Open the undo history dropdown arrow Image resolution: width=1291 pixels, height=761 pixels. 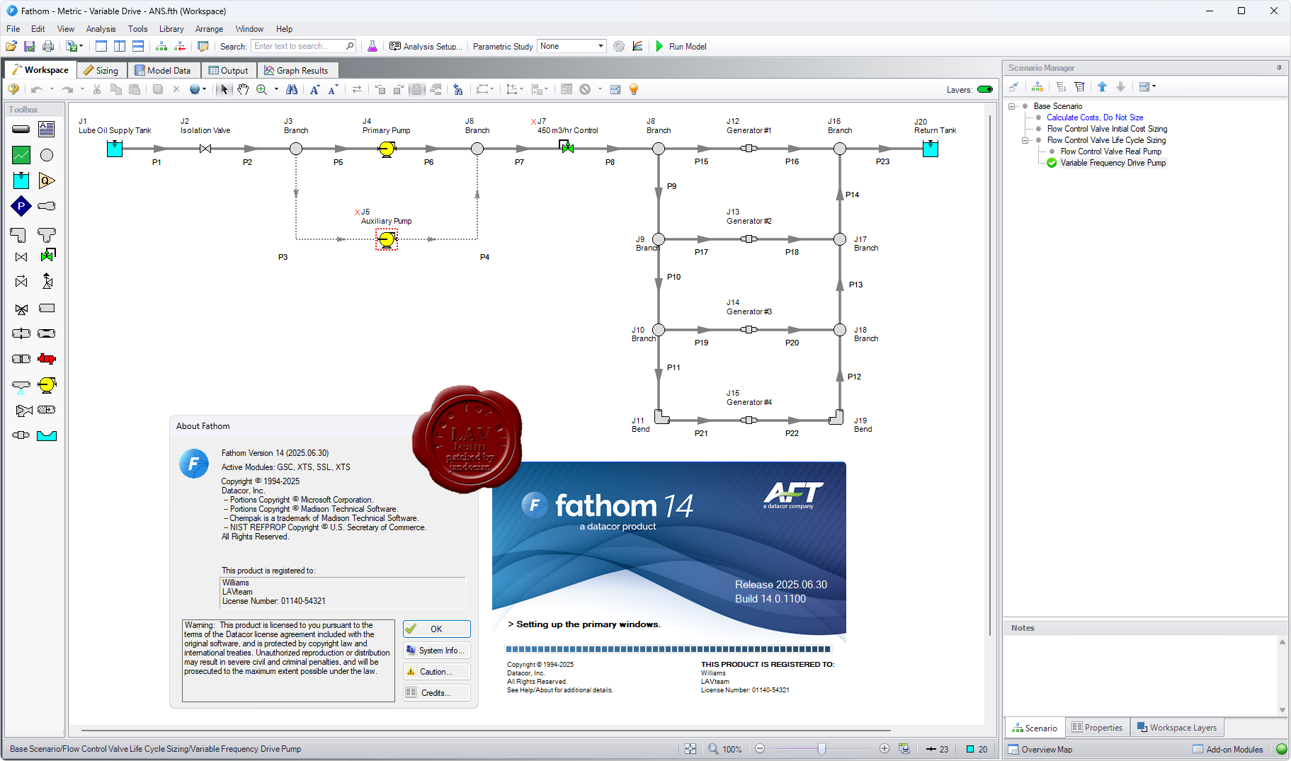pos(51,89)
